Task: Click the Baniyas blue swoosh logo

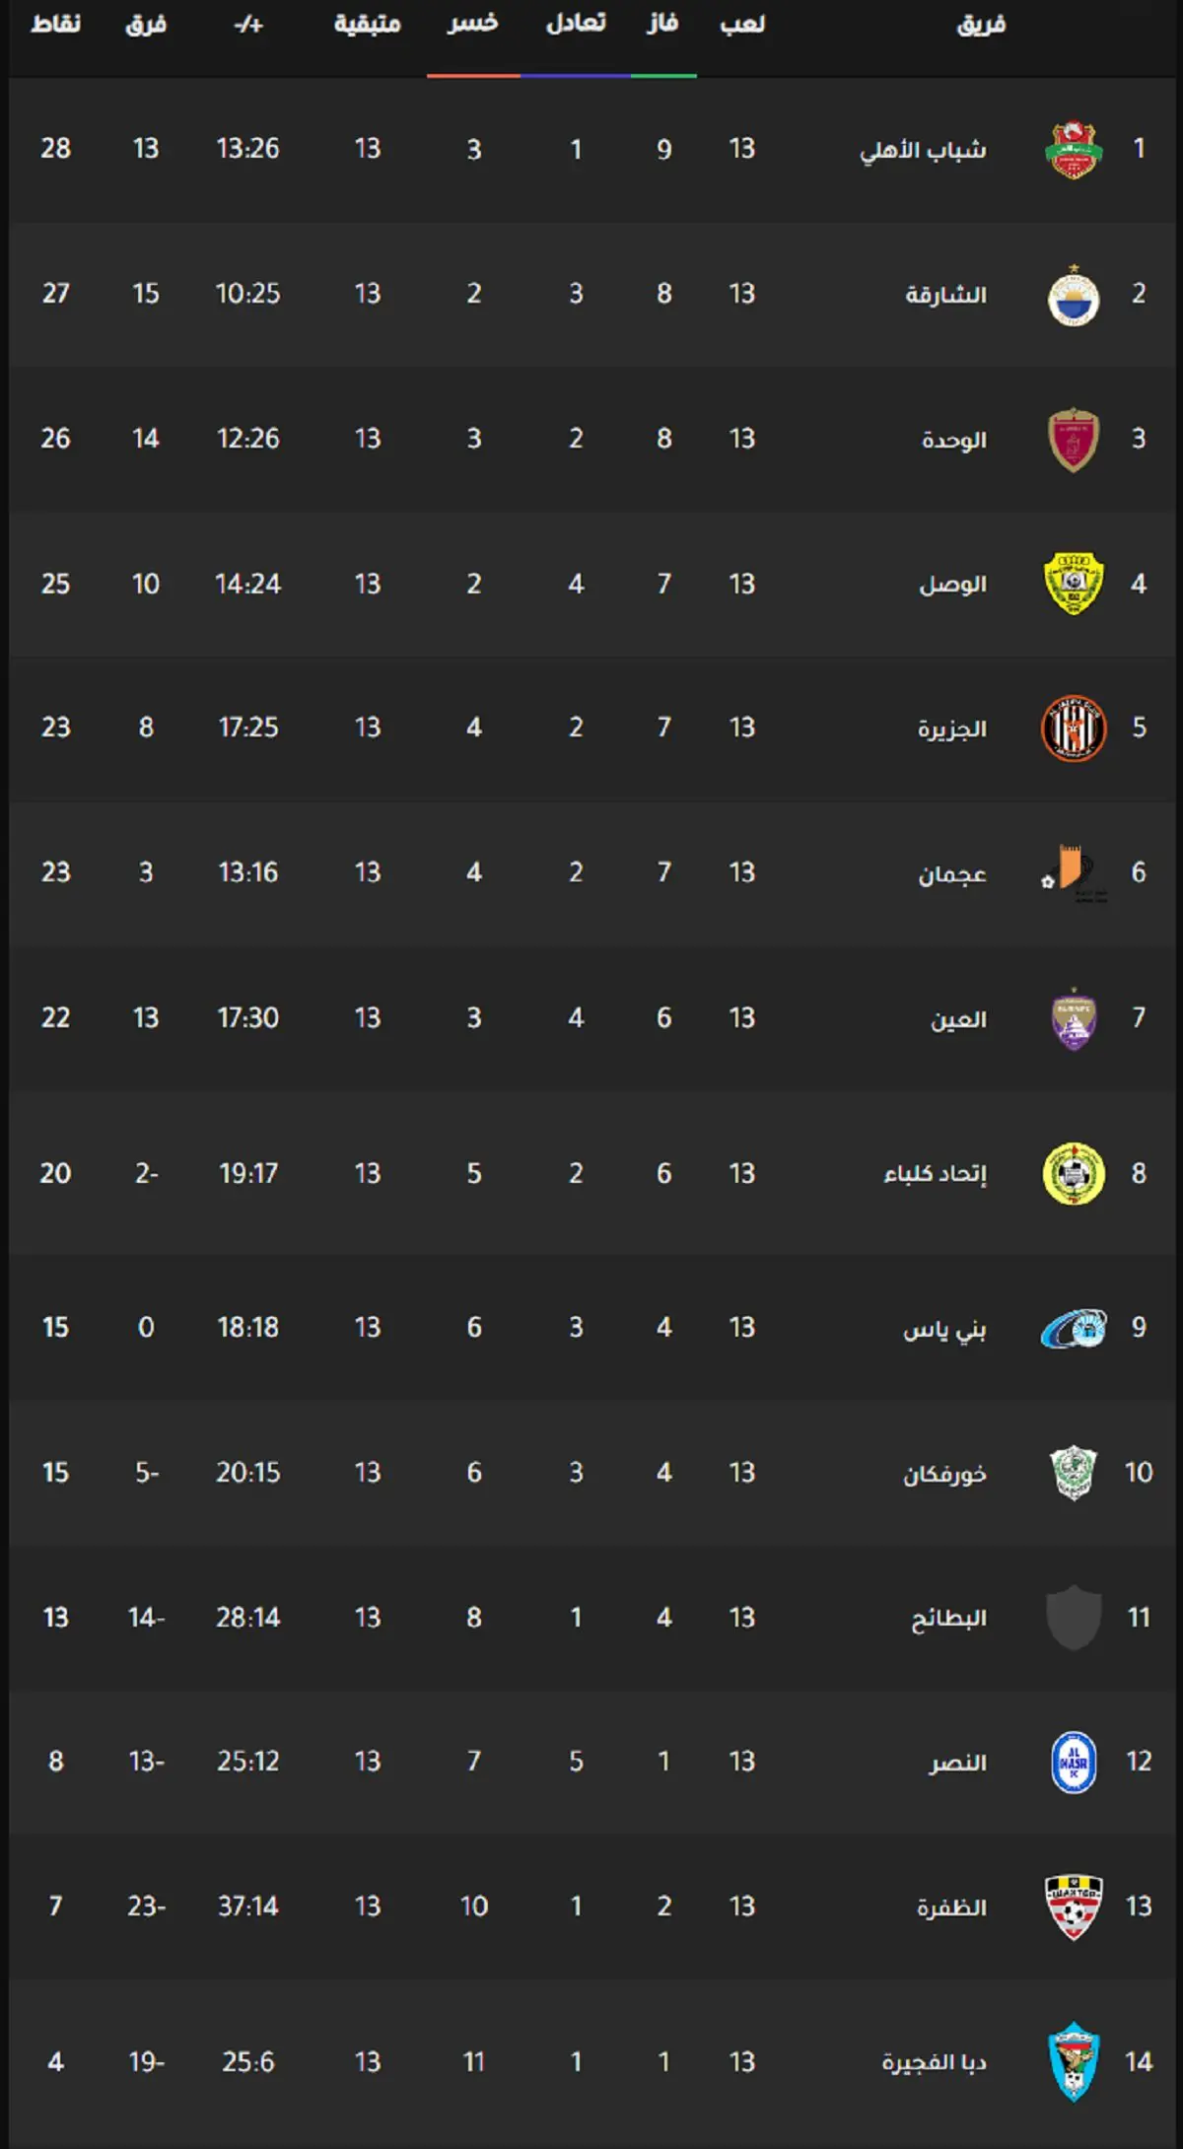Action: (x=1074, y=1328)
